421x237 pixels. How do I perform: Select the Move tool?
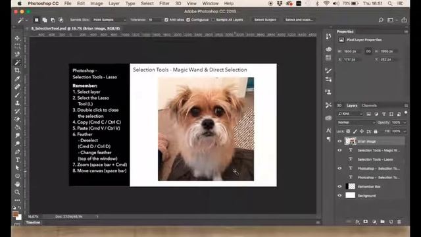click(17, 38)
